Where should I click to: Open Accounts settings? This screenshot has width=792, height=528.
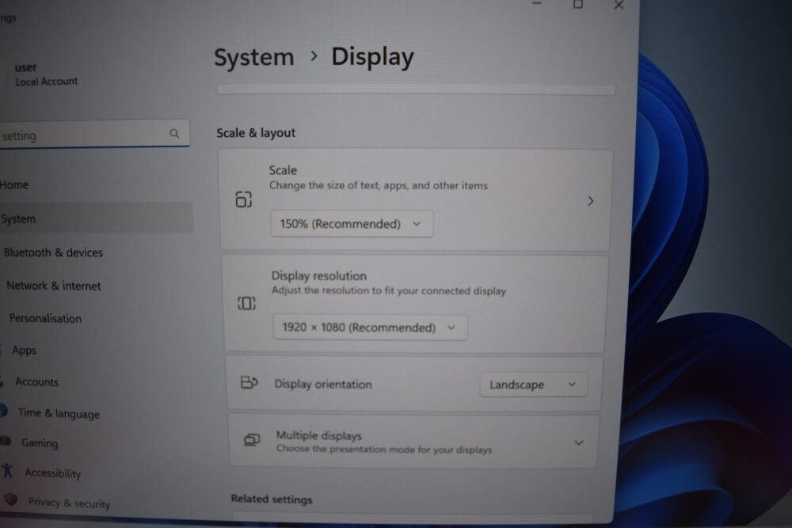(37, 382)
